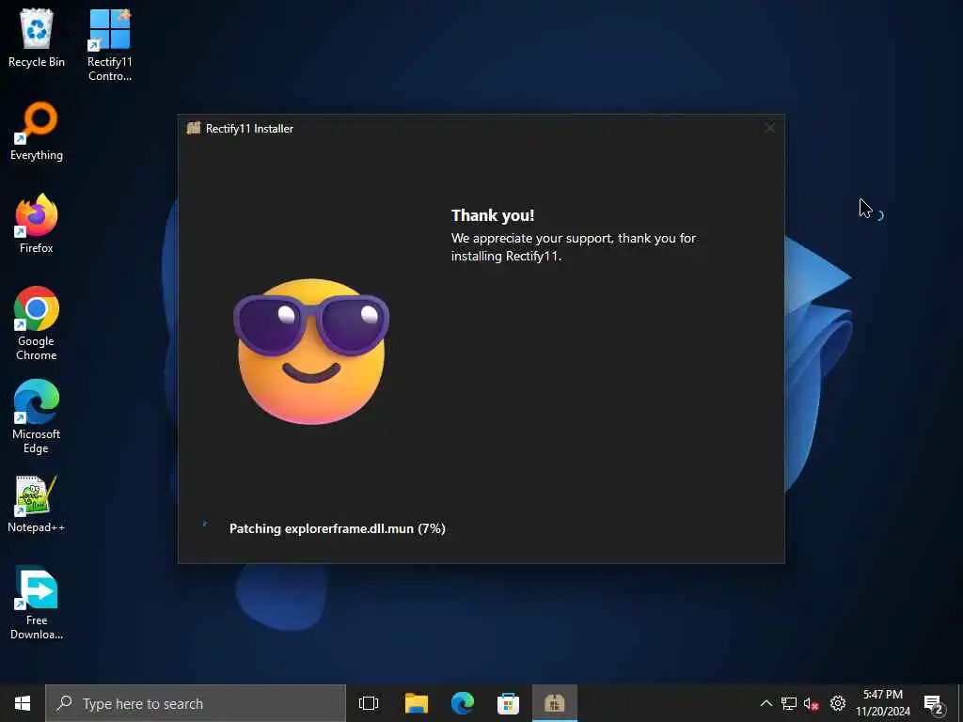Open File Explorer from the taskbar
The image size is (963, 722).
(x=417, y=703)
